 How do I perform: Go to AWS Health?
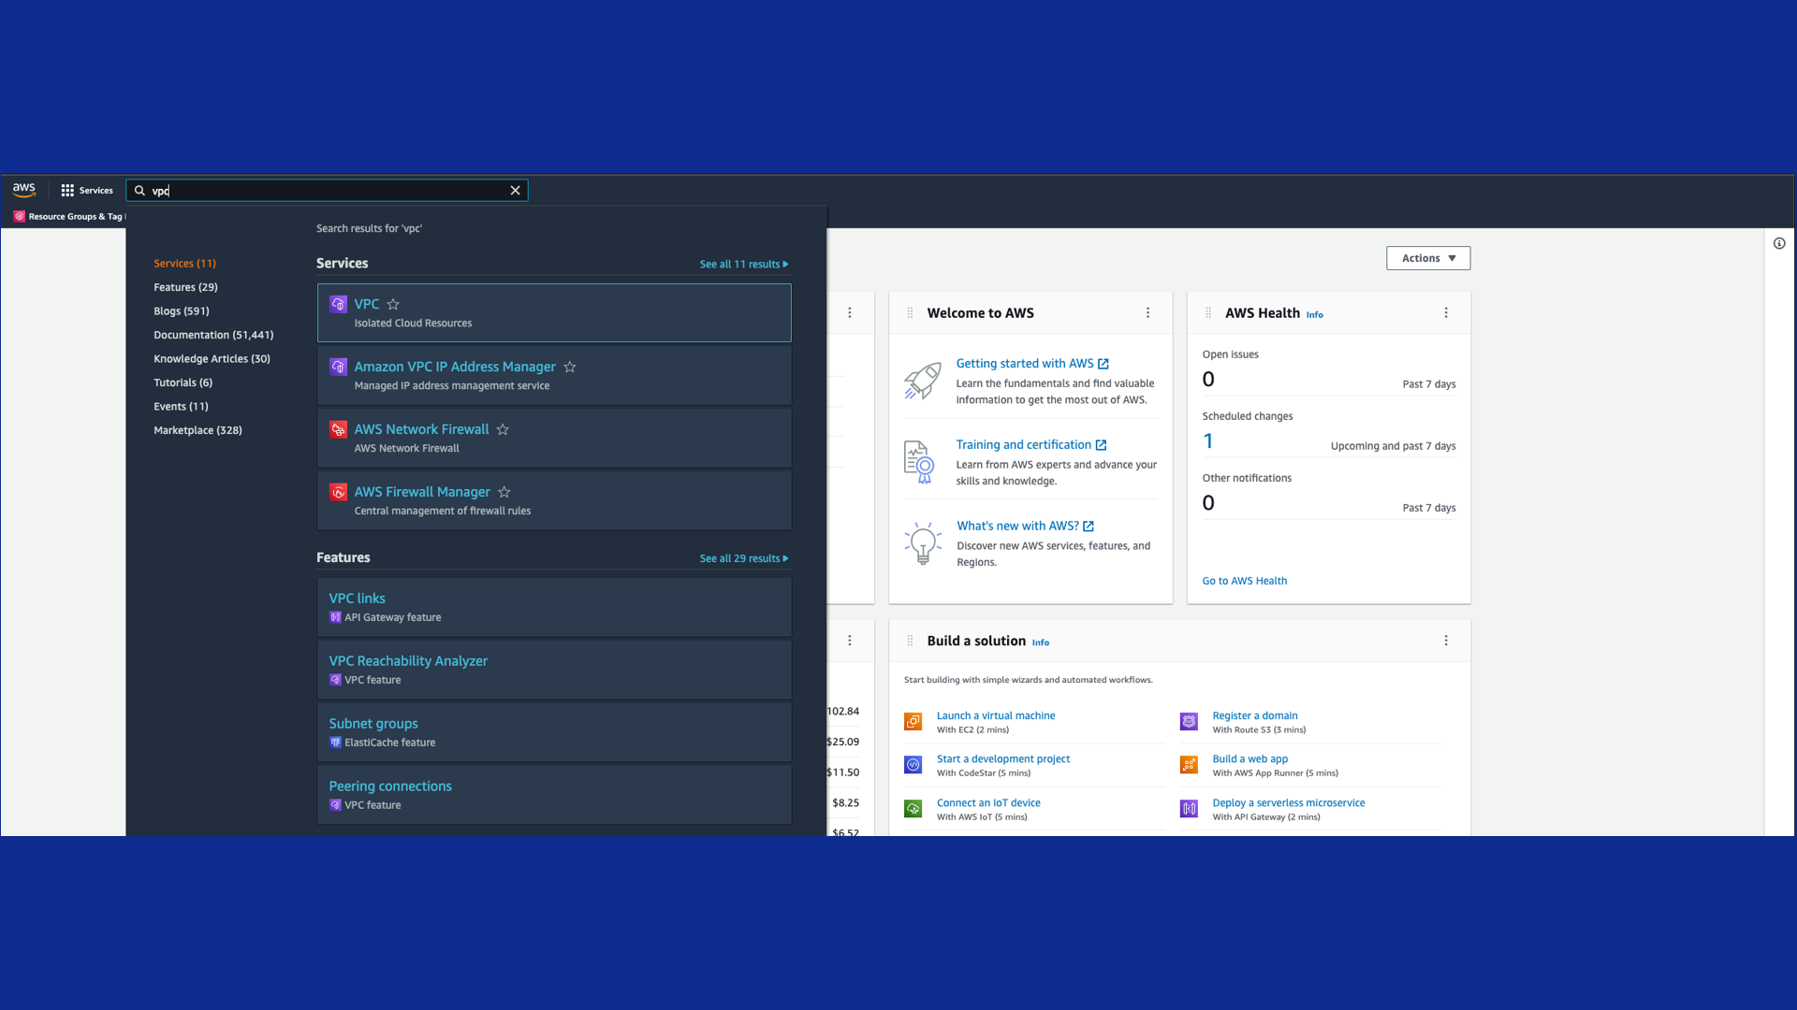1244,581
